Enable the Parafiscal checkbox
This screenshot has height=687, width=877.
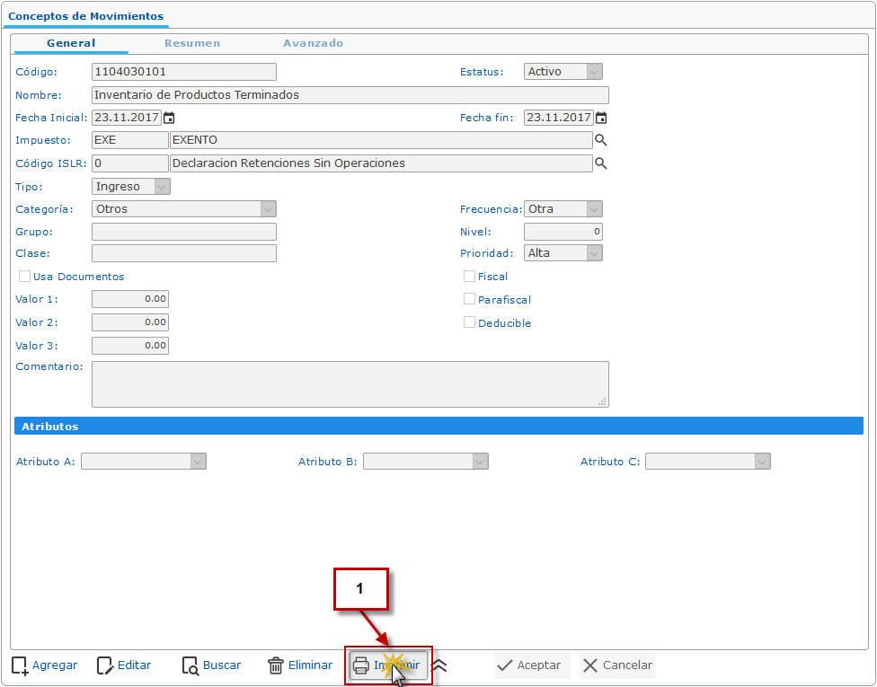click(x=469, y=299)
